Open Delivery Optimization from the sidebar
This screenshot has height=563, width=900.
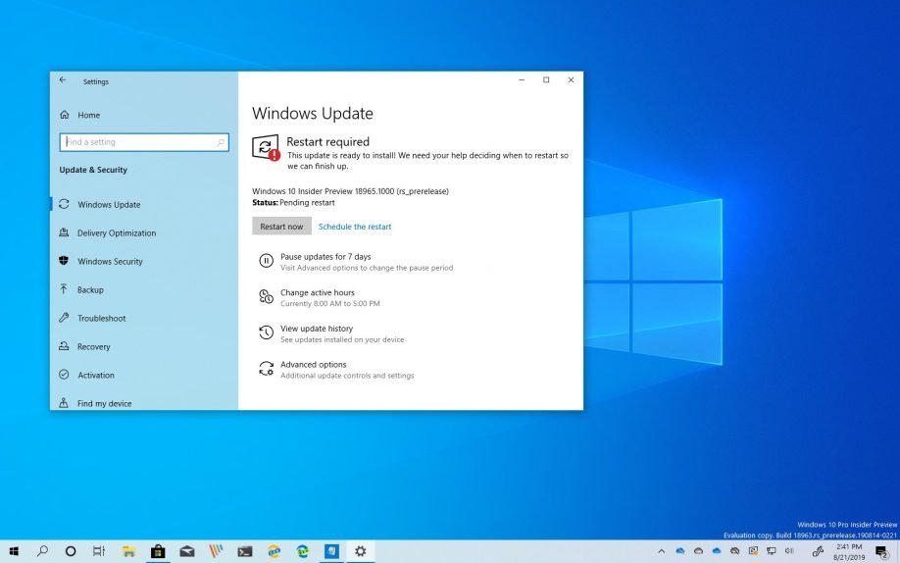(x=116, y=233)
